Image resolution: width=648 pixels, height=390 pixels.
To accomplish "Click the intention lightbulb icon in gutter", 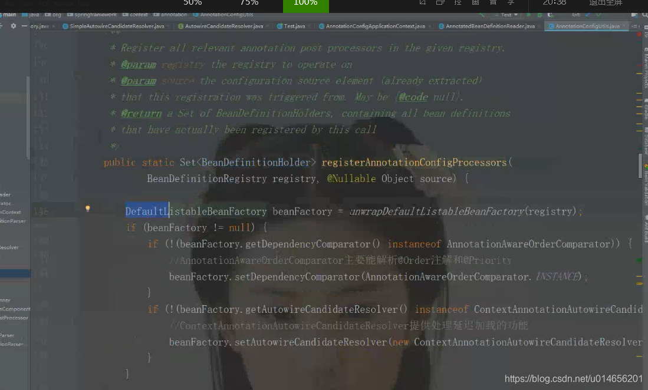I will (x=88, y=209).
